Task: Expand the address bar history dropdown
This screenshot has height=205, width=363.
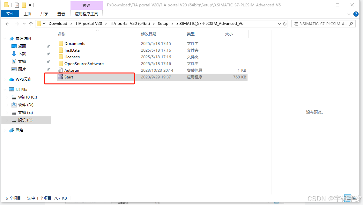Action: (279, 24)
